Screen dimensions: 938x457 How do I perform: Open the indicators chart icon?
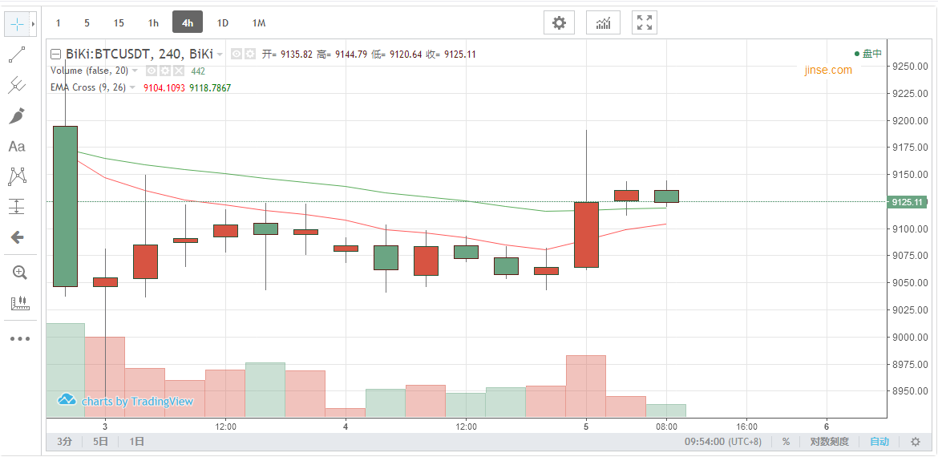(x=603, y=22)
